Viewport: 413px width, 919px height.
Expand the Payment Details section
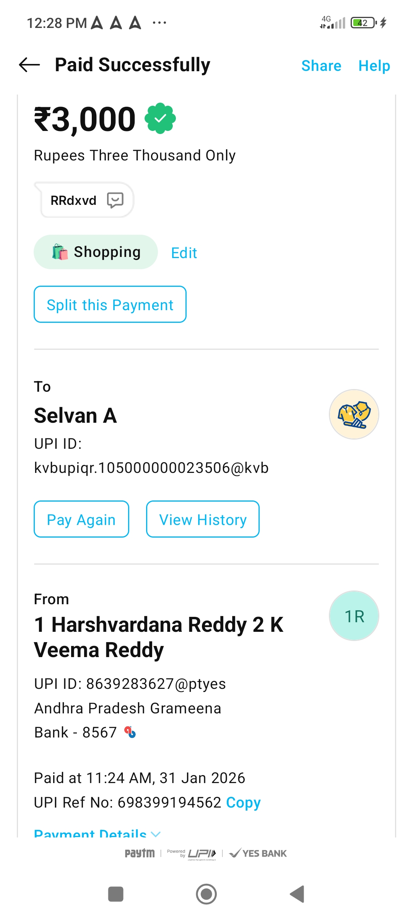pyautogui.click(x=97, y=833)
